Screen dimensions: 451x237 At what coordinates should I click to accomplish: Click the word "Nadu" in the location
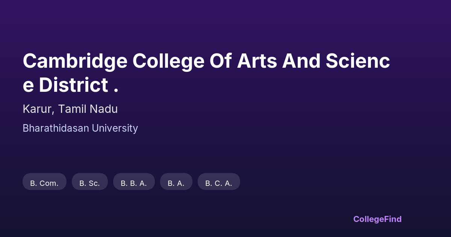[x=103, y=109]
